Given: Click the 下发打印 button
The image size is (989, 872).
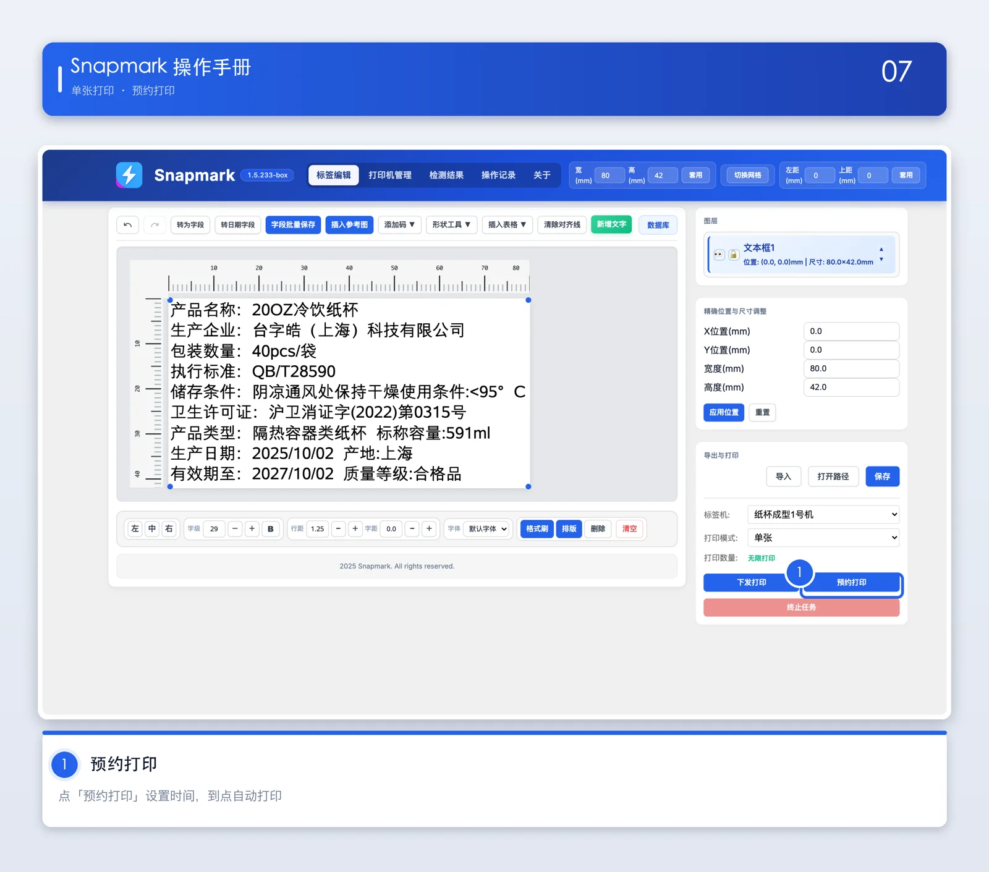Looking at the screenshot, I should (x=752, y=583).
